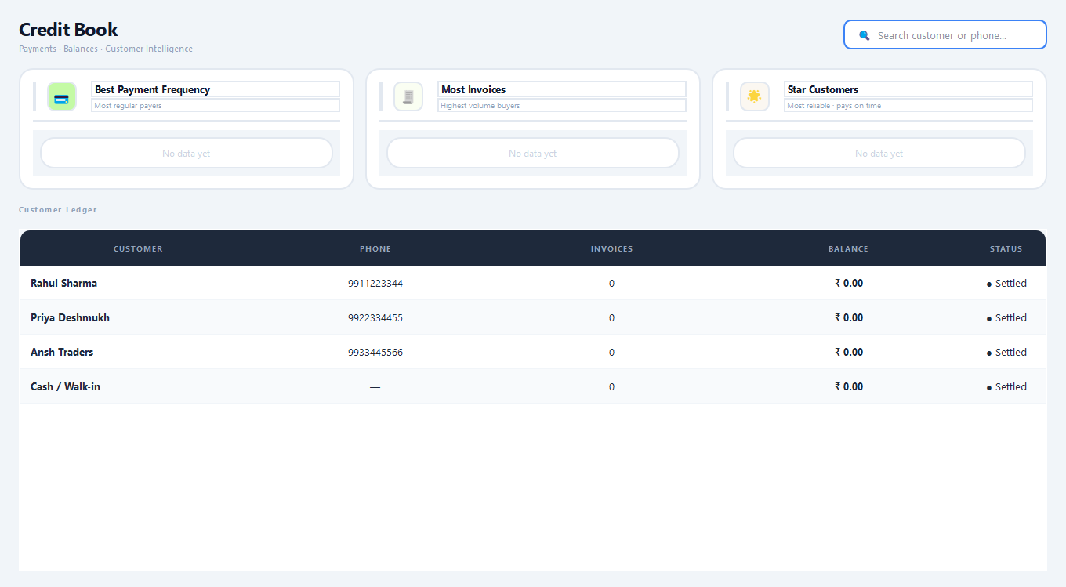Open the Rahul Sharma customer row
This screenshot has height=587, width=1066.
point(533,283)
